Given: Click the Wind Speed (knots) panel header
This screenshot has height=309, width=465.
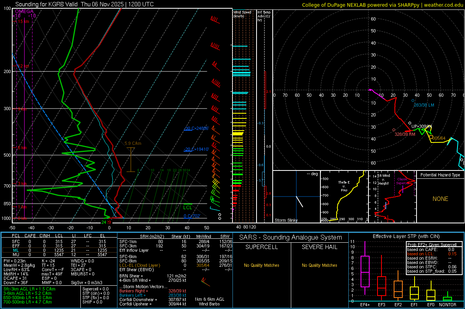Looking at the screenshot, I should point(242,14).
